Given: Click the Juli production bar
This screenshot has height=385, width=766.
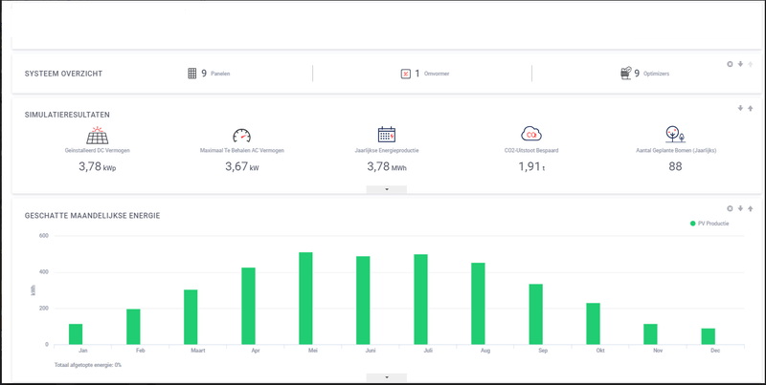Looking at the screenshot, I should 420,299.
